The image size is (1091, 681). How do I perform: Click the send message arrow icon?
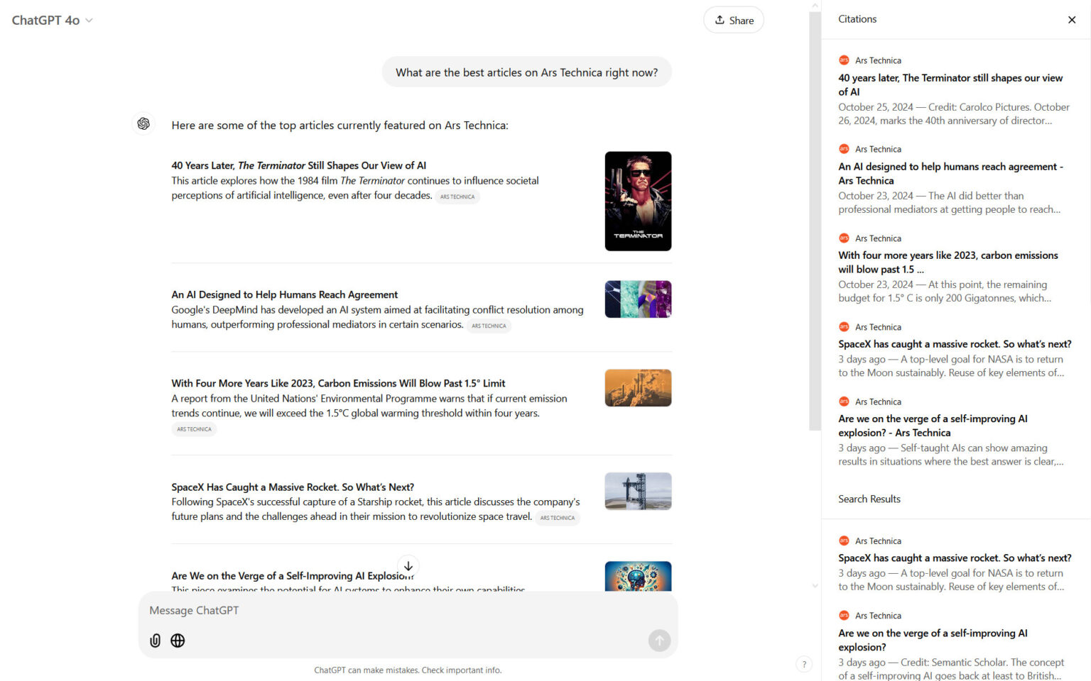(659, 641)
